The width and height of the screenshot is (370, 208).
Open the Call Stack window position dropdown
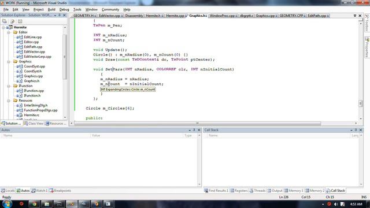pos(351,130)
